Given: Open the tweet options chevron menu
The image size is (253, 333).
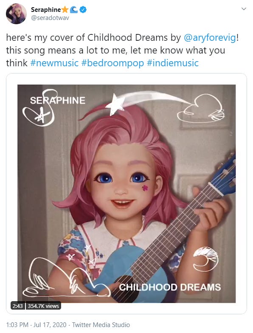Looking at the screenshot, I should tap(244, 8).
